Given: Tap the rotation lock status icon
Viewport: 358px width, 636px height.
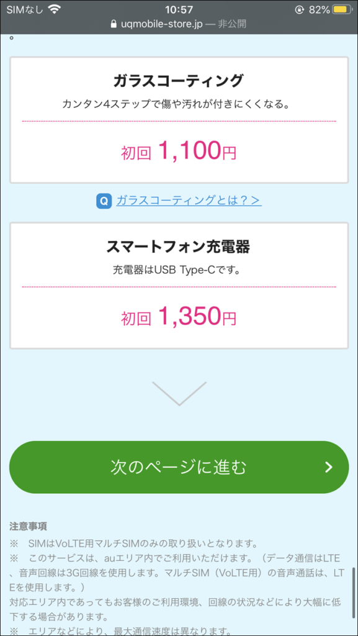Looking at the screenshot, I should 300,10.
